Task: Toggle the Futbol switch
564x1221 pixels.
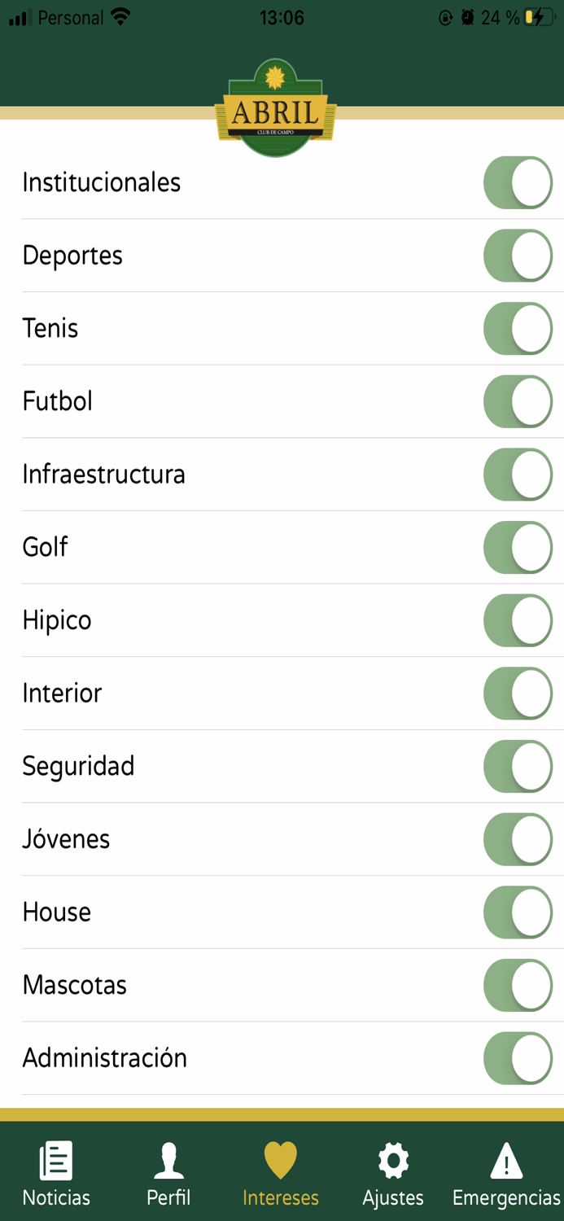Action: (518, 401)
